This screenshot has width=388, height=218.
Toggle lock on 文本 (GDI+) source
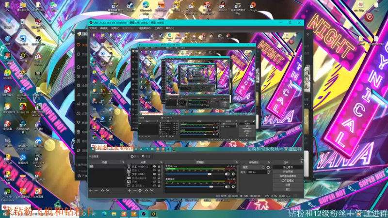[x=159, y=174]
